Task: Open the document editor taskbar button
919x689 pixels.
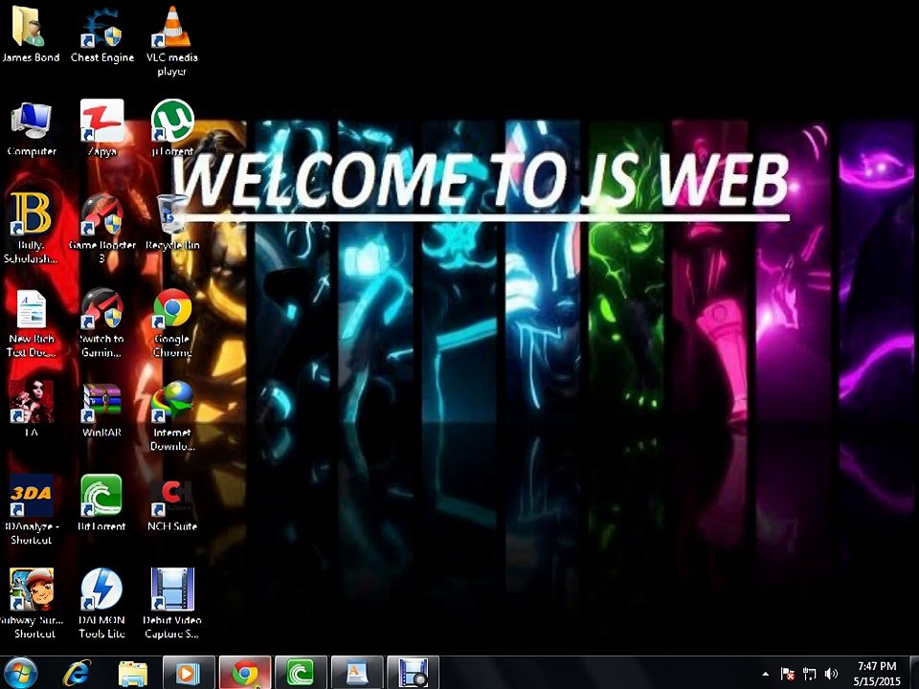Action: point(357,673)
